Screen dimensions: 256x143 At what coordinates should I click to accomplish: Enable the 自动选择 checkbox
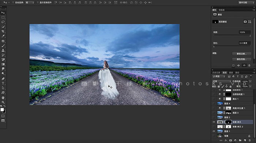coord(13,3)
